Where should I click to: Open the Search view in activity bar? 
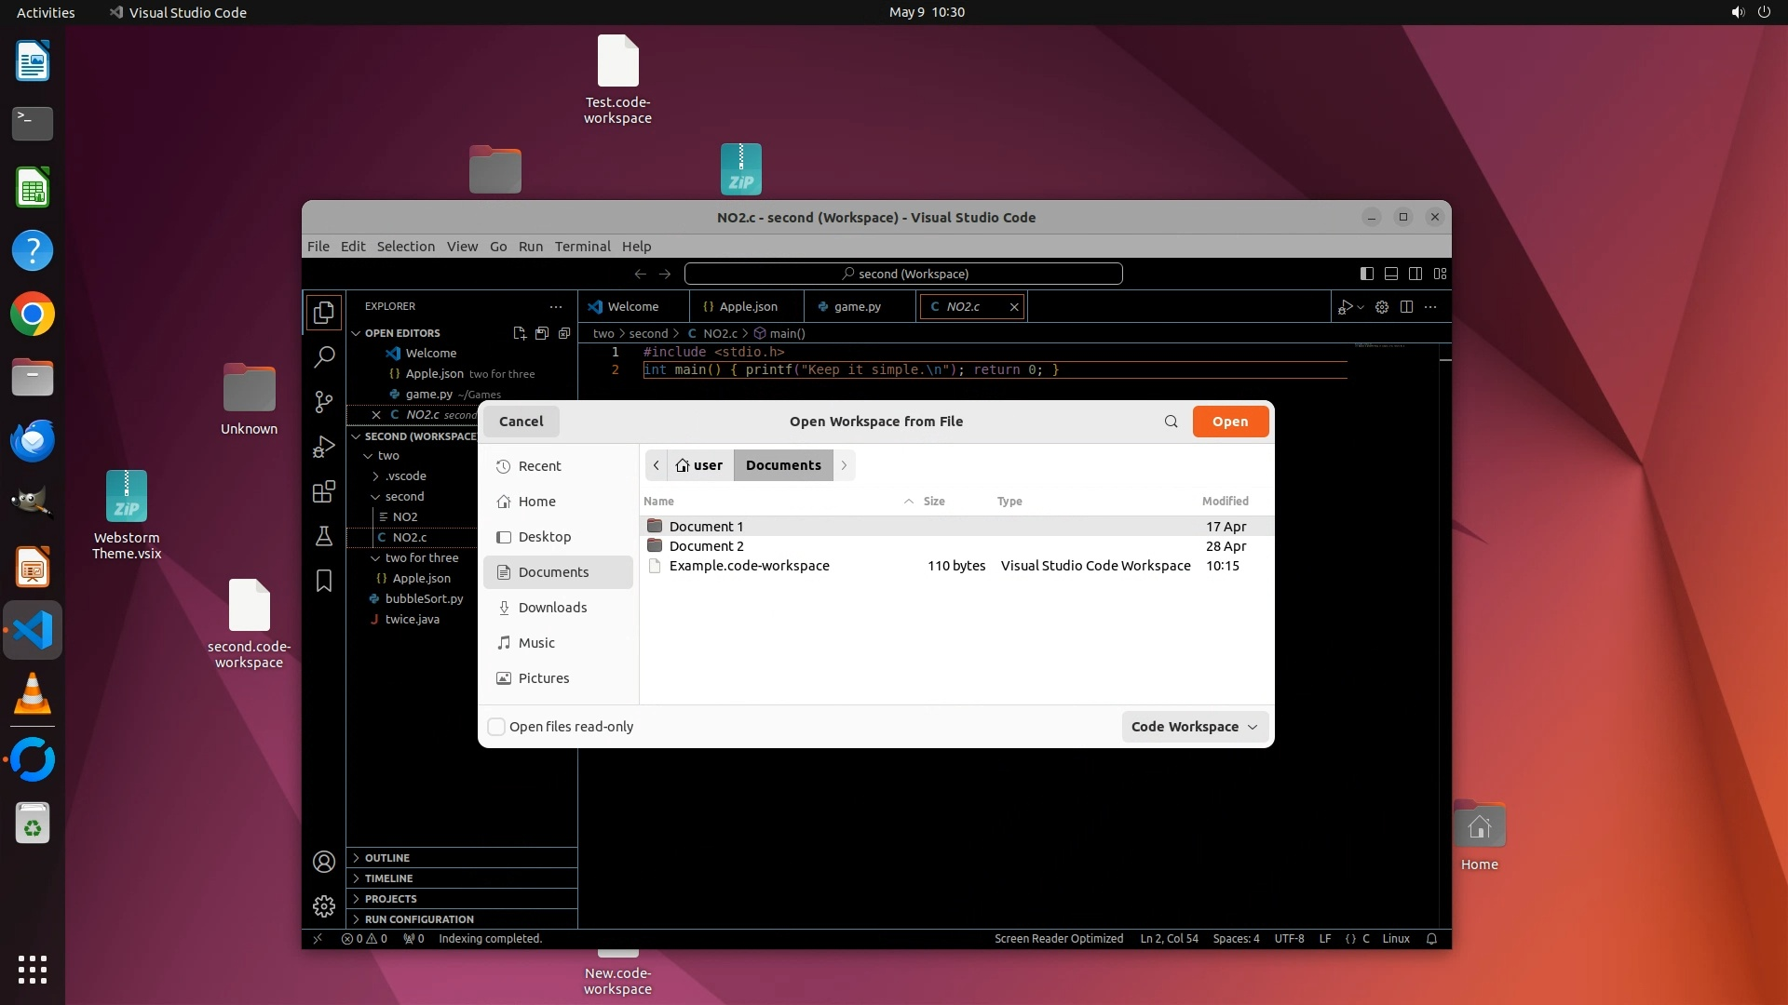coord(323,356)
